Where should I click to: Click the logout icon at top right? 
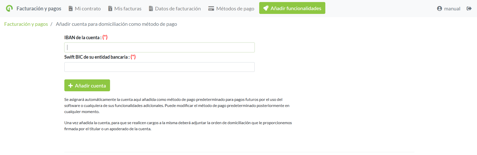pyautogui.click(x=469, y=9)
